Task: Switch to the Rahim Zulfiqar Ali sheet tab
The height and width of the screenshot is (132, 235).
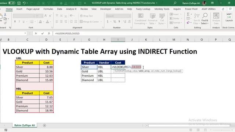Action: (x=25, y=125)
